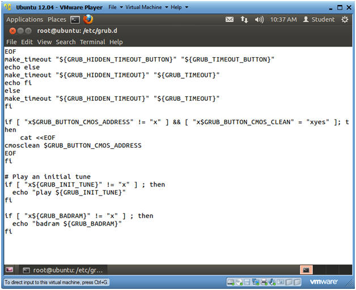Click 'if [ "x${GRUB_INIT_TUNE}"' condition line
Screen dimensions: 356x290
(84, 185)
